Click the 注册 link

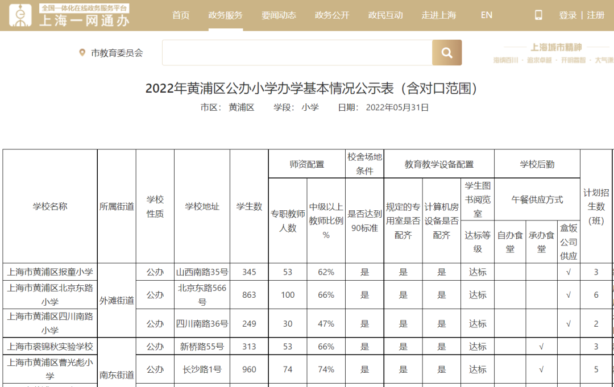click(596, 15)
